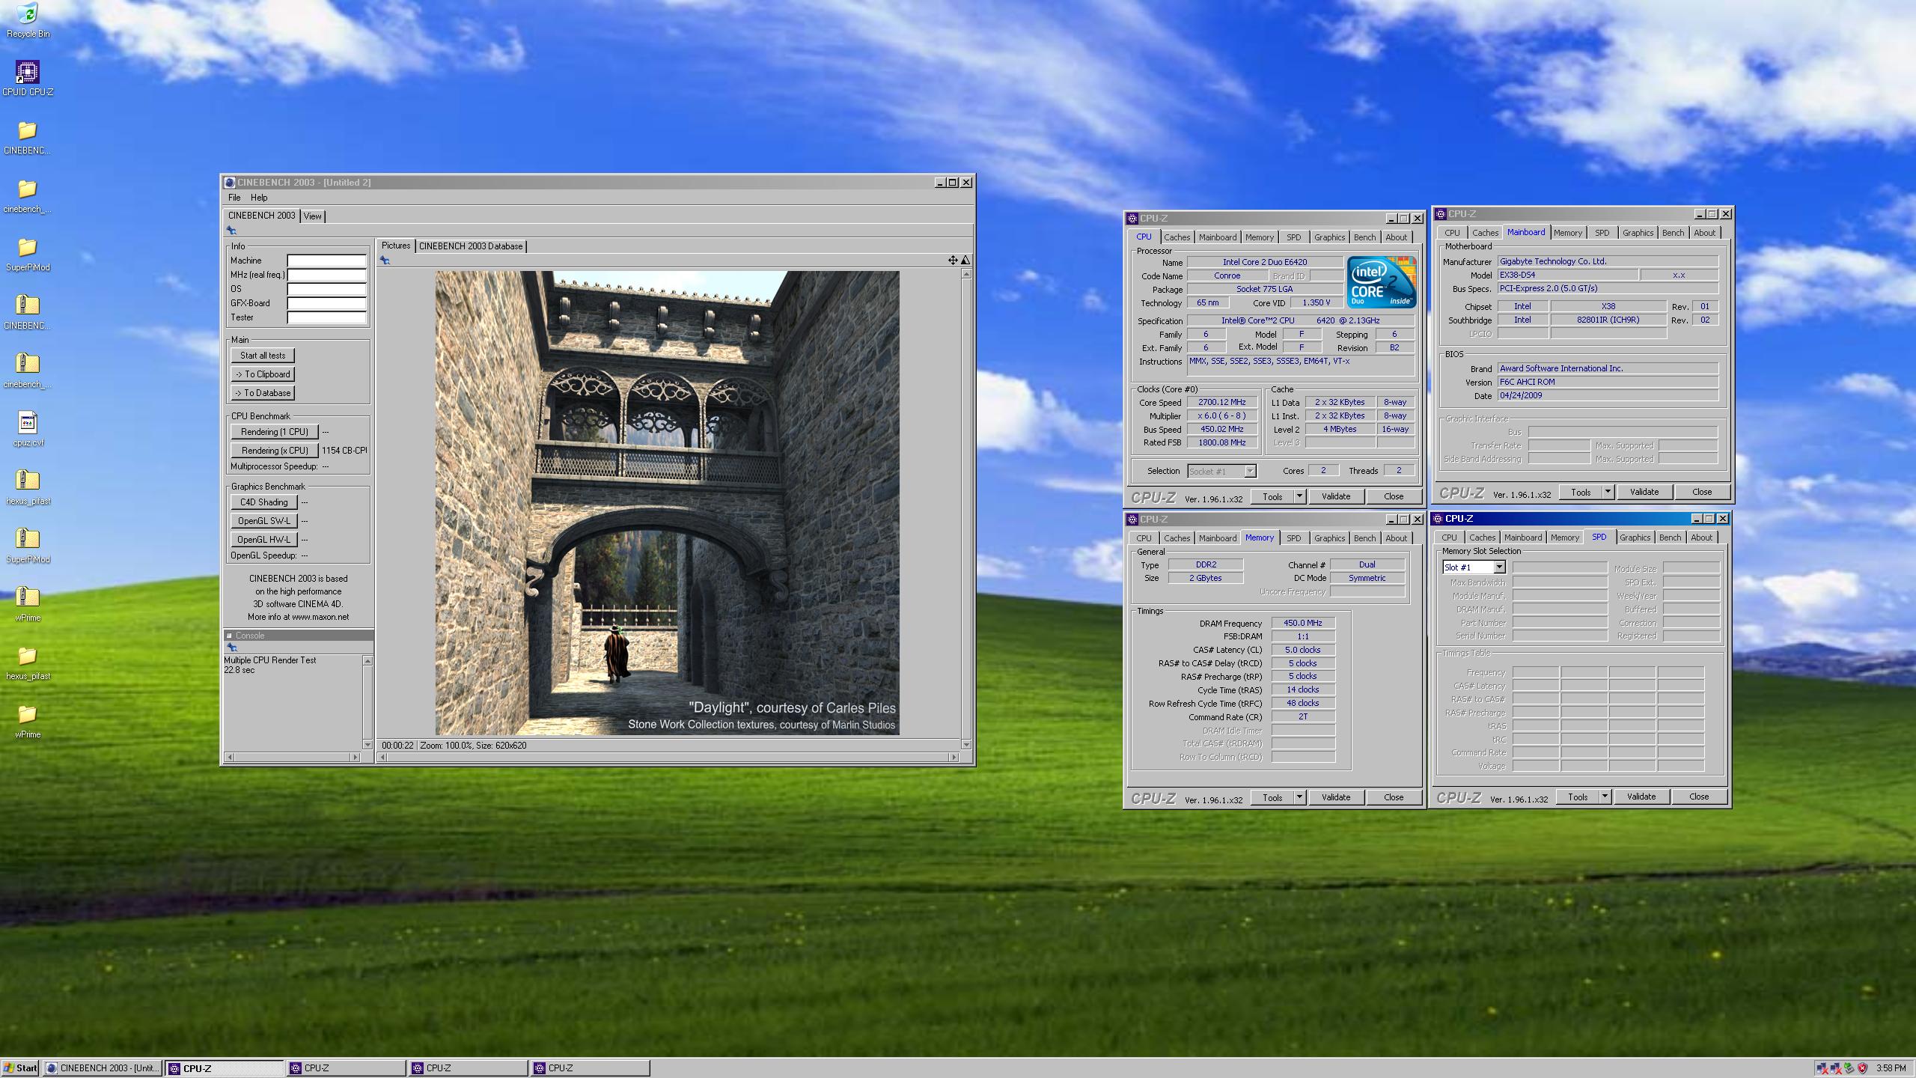The height and width of the screenshot is (1078, 1916).
Task: Click the picture panel horizontal scrollbar
Action: pyautogui.click(x=668, y=758)
